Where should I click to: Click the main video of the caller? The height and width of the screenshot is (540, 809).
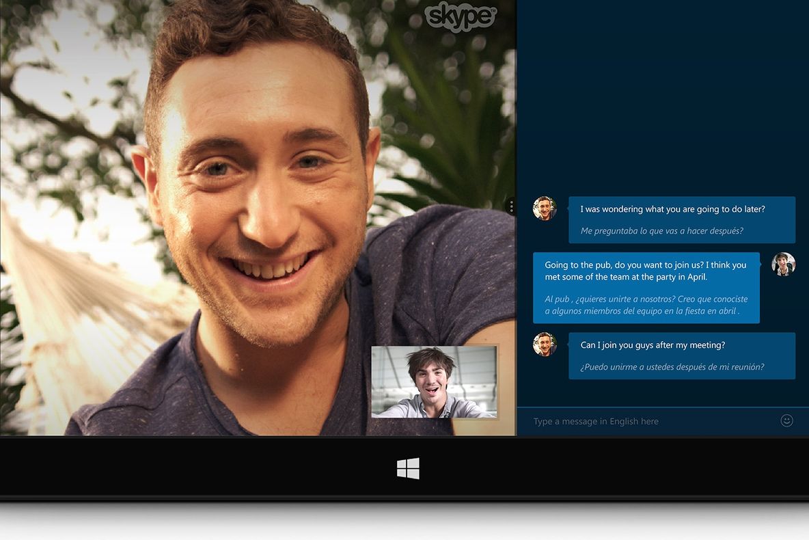258,217
